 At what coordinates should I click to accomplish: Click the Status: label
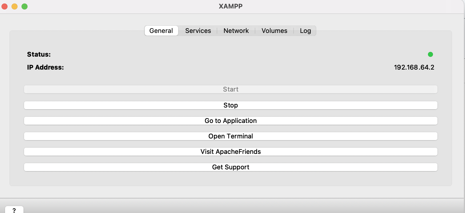[39, 54]
